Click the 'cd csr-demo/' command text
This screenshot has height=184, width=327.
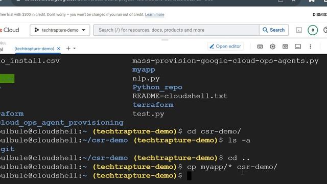pyautogui.click(x=214, y=131)
